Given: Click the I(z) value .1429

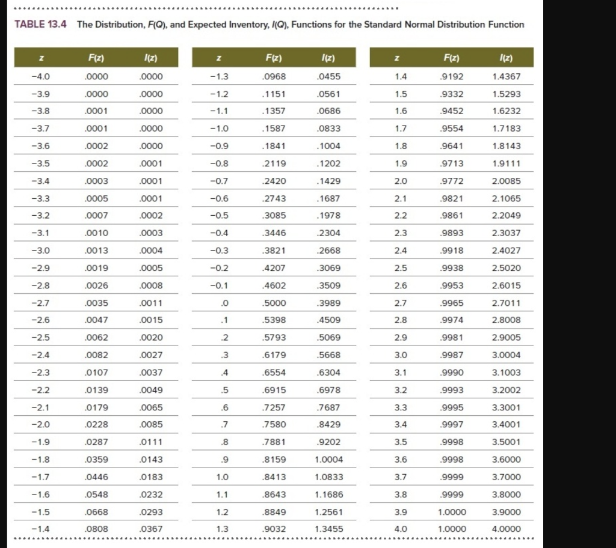Looking at the screenshot, I should click(329, 181).
